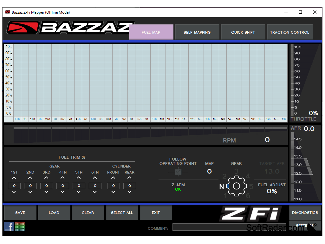The width and height of the screenshot is (325, 244).
Task: Open Diagnostics panel
Action: (305, 213)
